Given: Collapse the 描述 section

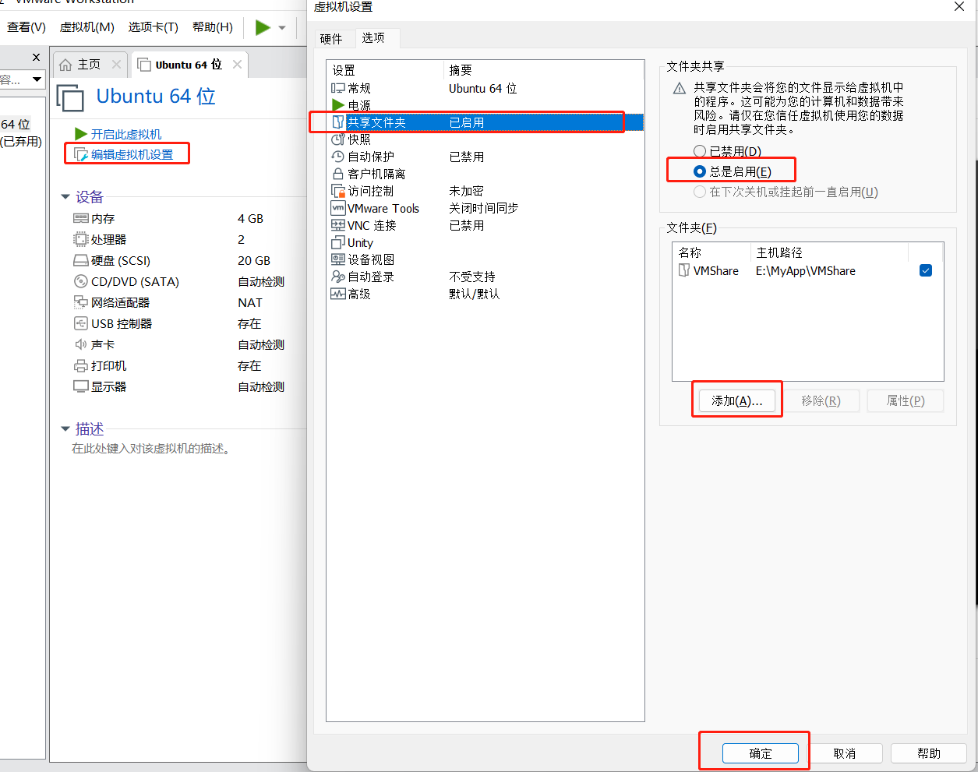Looking at the screenshot, I should tap(65, 428).
